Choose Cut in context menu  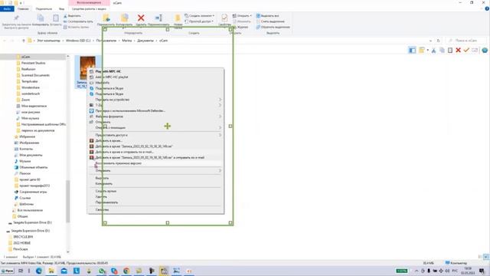click(102, 178)
